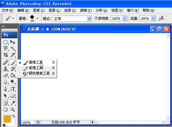Open the 图像(I) menu
172x127 pixels.
(x=39, y=10)
